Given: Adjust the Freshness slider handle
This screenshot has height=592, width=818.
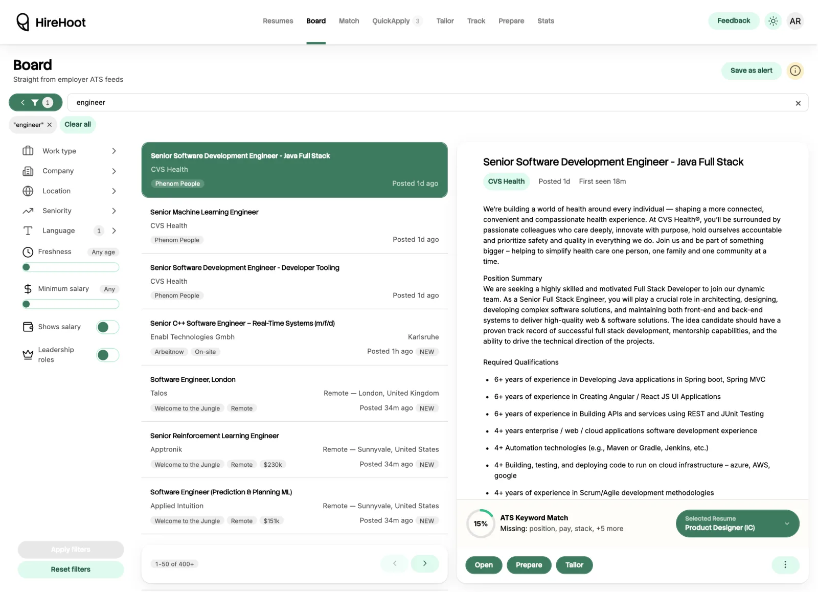Looking at the screenshot, I should click(x=27, y=267).
